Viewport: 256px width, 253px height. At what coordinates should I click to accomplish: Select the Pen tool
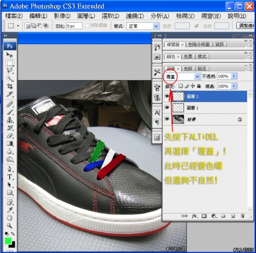[x=10, y=169]
